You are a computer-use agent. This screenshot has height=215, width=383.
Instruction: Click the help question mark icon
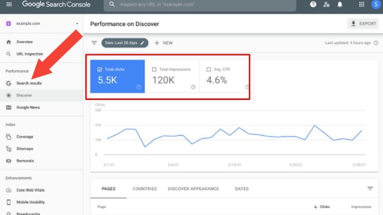[x=313, y=4]
